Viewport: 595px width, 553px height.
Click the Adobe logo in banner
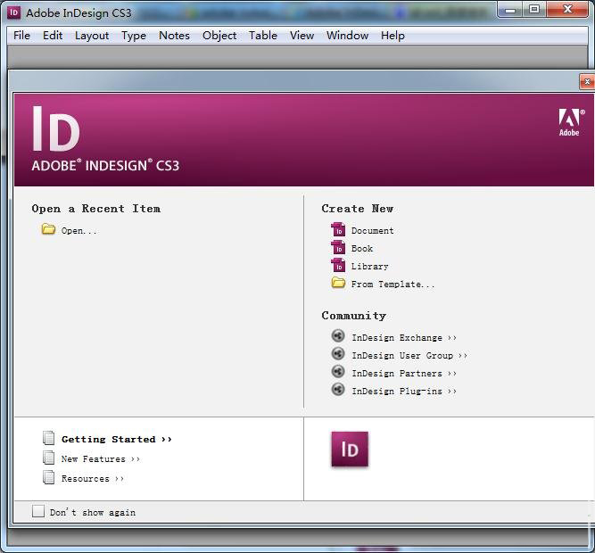point(570,122)
